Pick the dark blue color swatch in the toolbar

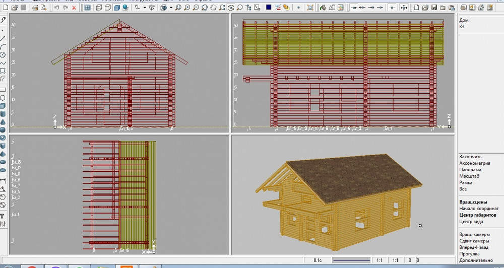[x=269, y=8]
